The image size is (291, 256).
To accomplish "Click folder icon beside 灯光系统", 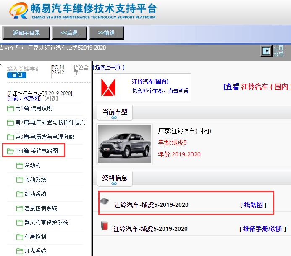I will click(x=20, y=251).
